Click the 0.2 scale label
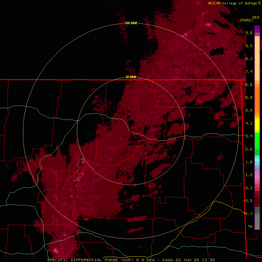 249,188
